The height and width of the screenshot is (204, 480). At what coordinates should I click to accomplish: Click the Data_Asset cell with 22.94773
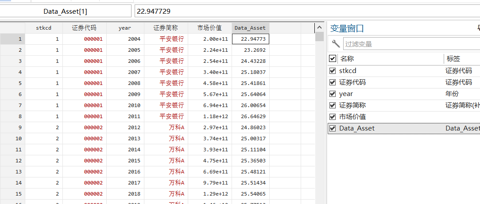click(x=251, y=39)
